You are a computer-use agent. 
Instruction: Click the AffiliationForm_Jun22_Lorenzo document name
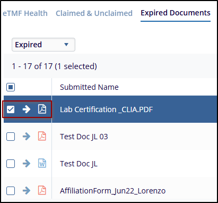(113, 191)
